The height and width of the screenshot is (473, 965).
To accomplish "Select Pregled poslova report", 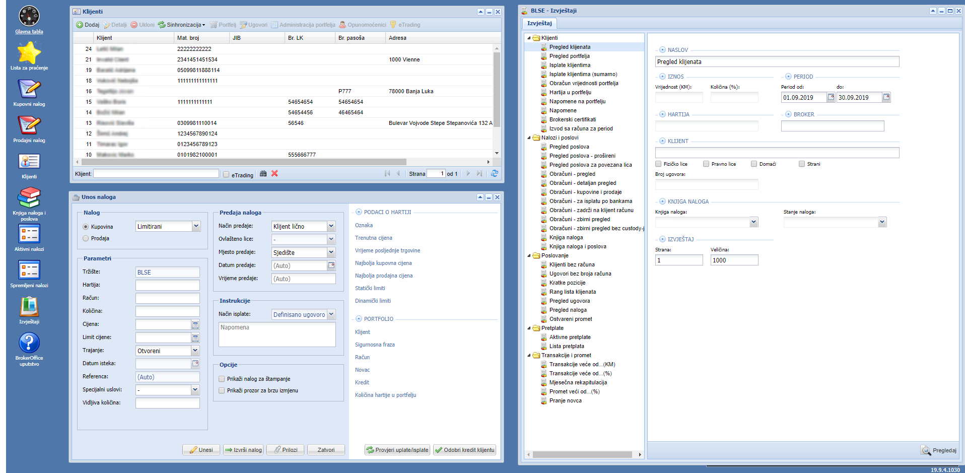I will [x=569, y=147].
